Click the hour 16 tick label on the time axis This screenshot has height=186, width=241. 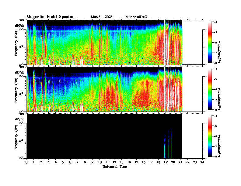pos(144,162)
